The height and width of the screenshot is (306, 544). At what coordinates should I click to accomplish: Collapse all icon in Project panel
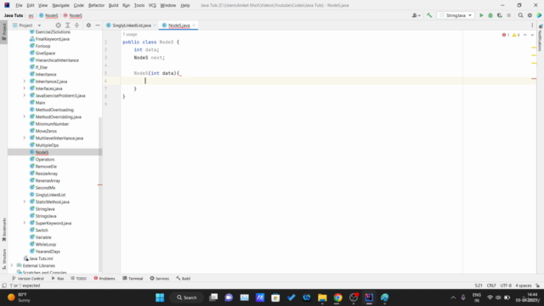click(76, 25)
